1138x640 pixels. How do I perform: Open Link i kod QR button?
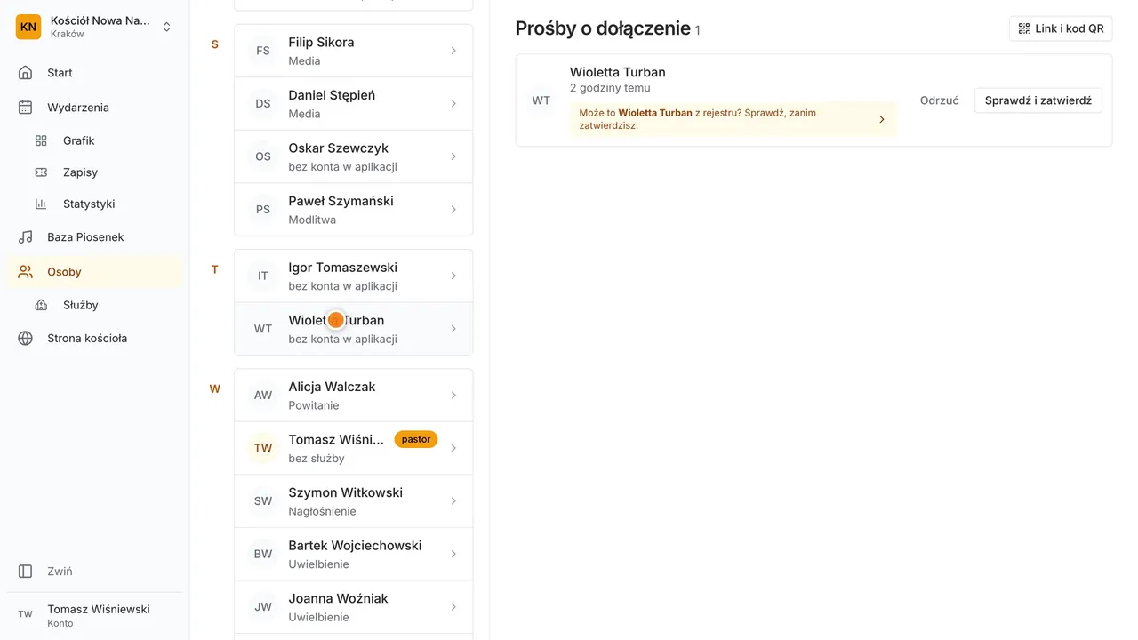(x=1061, y=28)
